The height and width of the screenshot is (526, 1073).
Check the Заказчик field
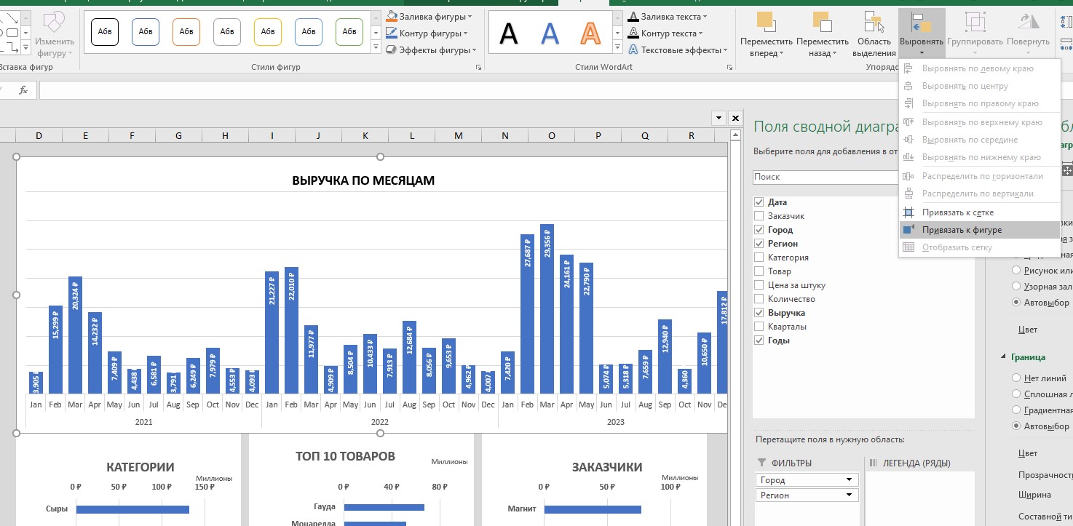tap(759, 216)
